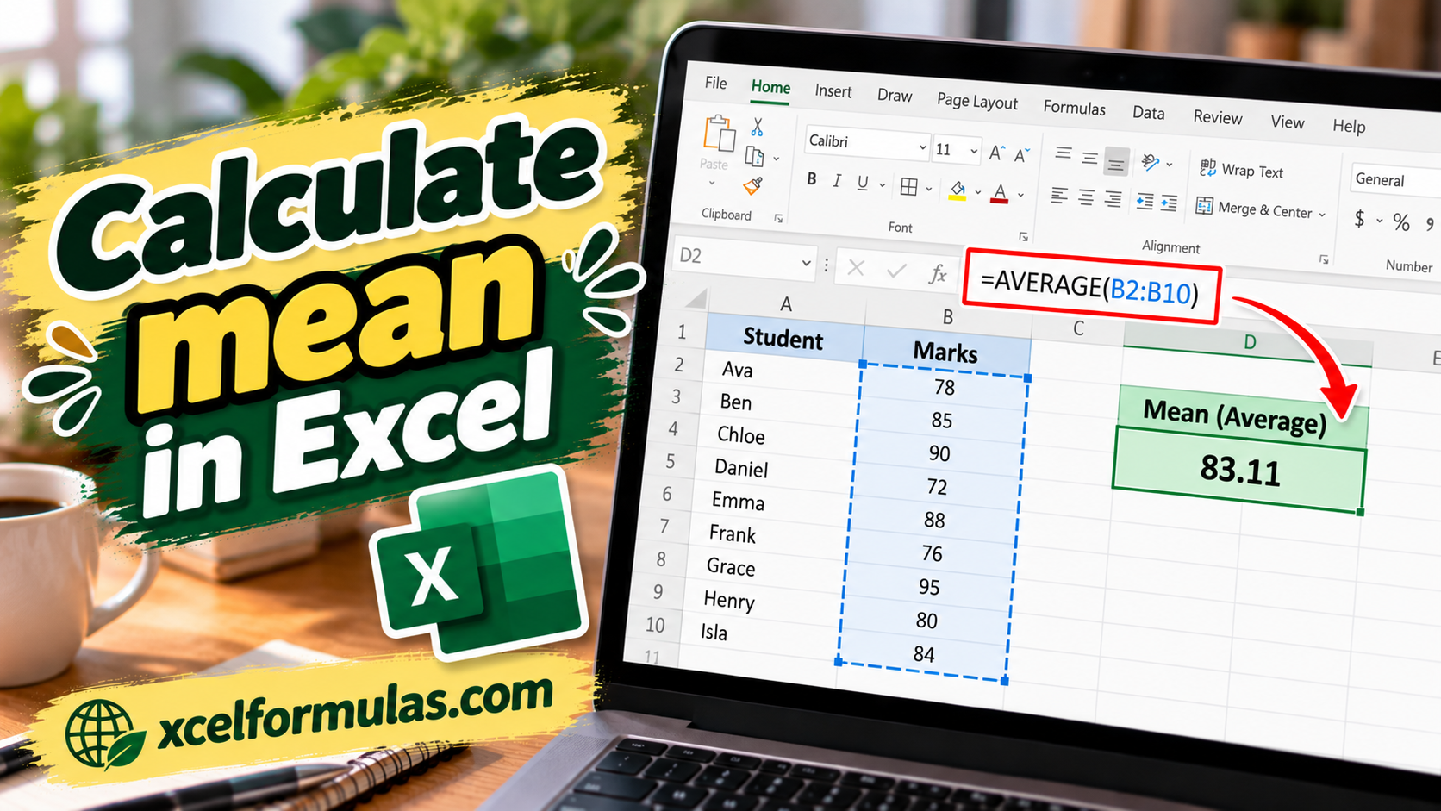Decrease indent in Alignment group

pos(1145,202)
